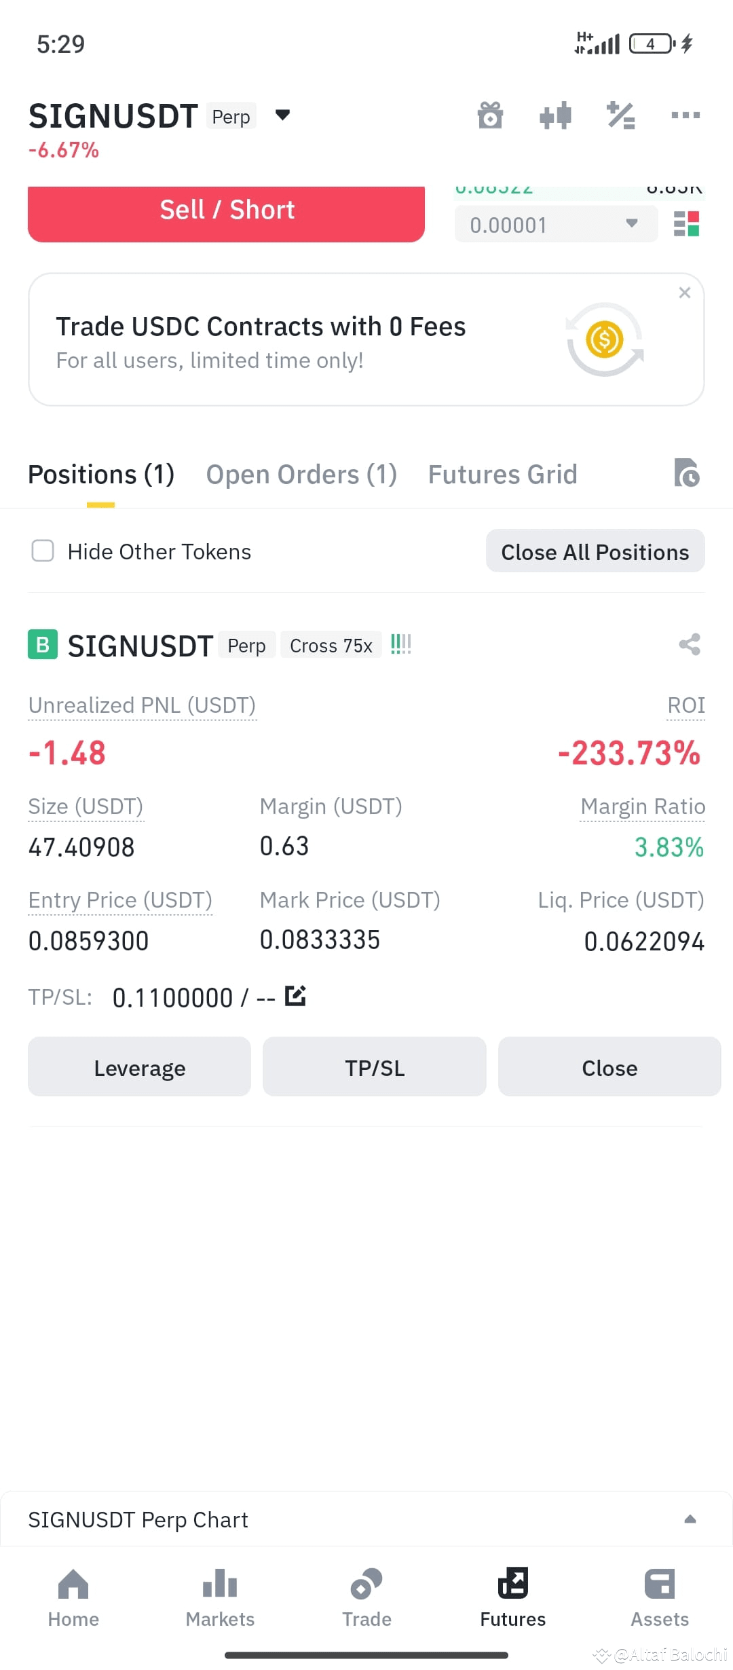Open the Markets tab in bottom bar
Screen dimensions: 733x1670
click(x=220, y=1597)
